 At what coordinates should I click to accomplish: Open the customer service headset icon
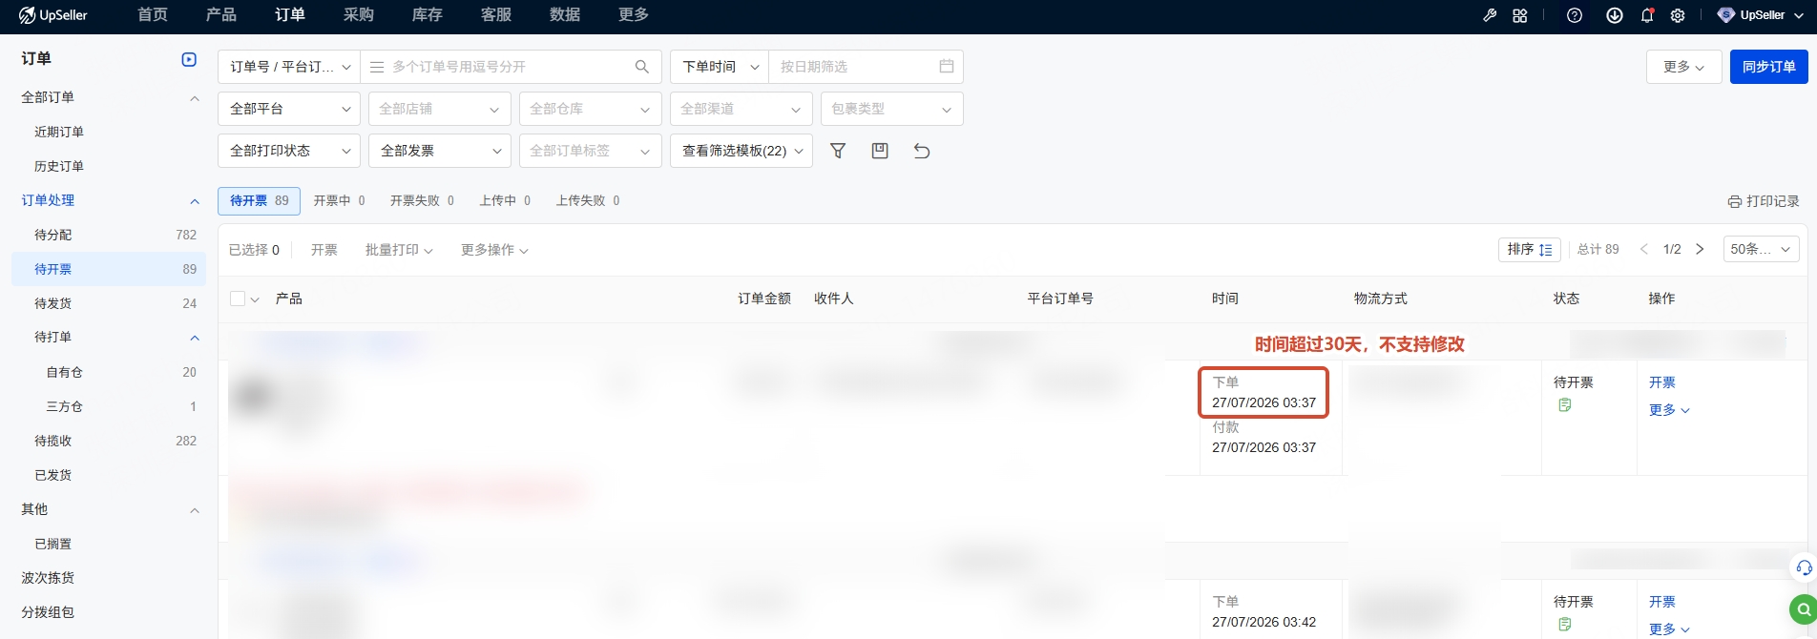[x=1804, y=567]
